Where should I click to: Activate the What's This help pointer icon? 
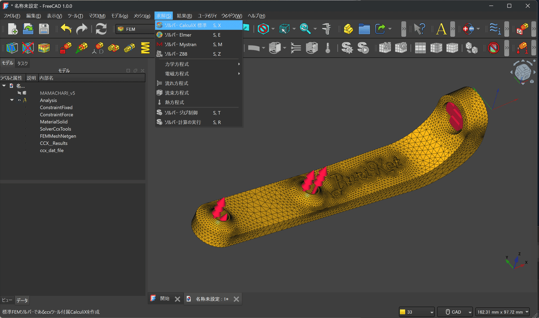pos(419,29)
